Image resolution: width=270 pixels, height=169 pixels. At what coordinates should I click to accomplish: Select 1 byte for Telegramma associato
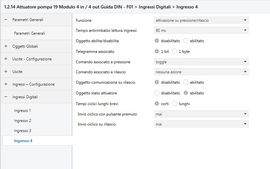click(175, 51)
